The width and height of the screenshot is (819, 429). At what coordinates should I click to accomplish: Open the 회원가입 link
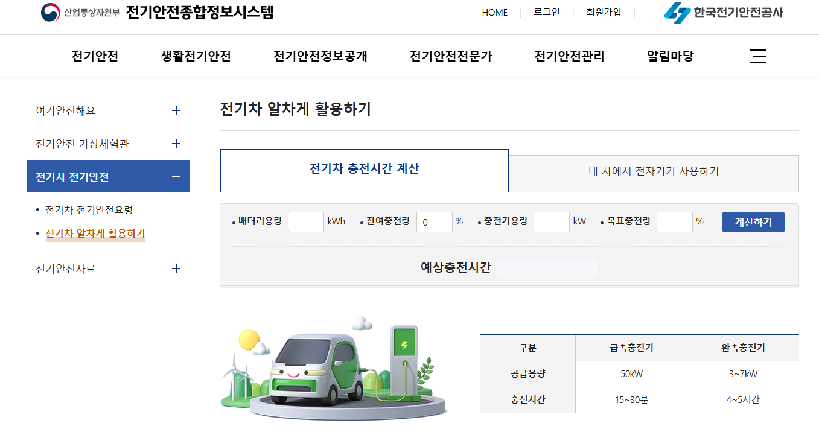pyautogui.click(x=603, y=12)
